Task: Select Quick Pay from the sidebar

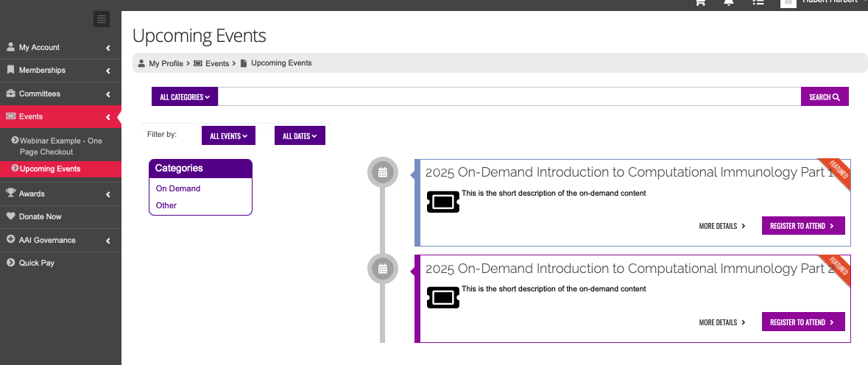Action: [x=36, y=263]
